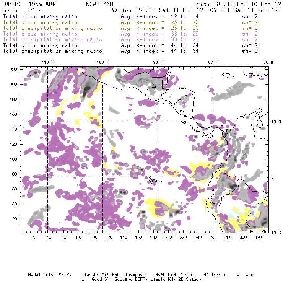
Task: Click the 0 equator latitude label
Action: pyautogui.click(x=273, y=177)
